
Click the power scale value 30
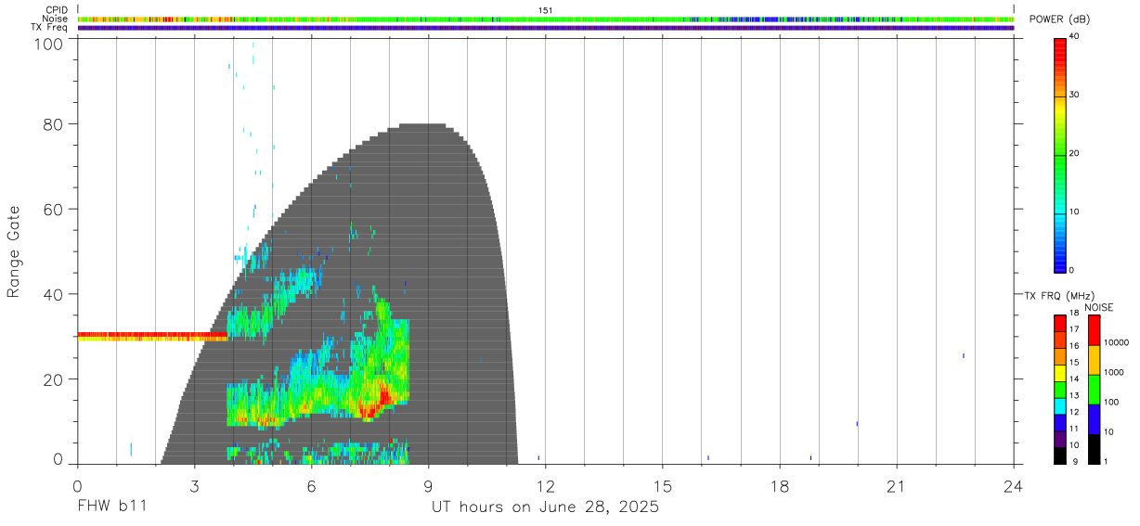[x=1075, y=96]
